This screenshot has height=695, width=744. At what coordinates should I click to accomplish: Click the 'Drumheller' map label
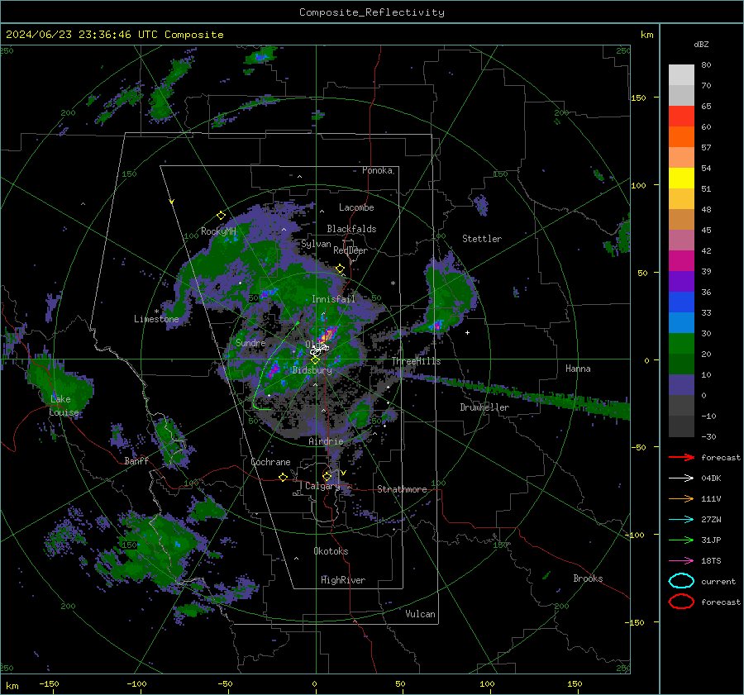pos(484,407)
